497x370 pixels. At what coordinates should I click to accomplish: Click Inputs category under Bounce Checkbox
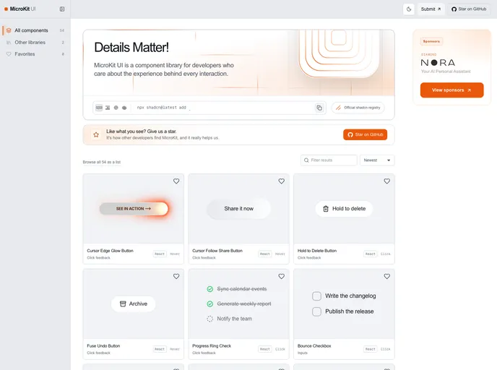point(303,353)
